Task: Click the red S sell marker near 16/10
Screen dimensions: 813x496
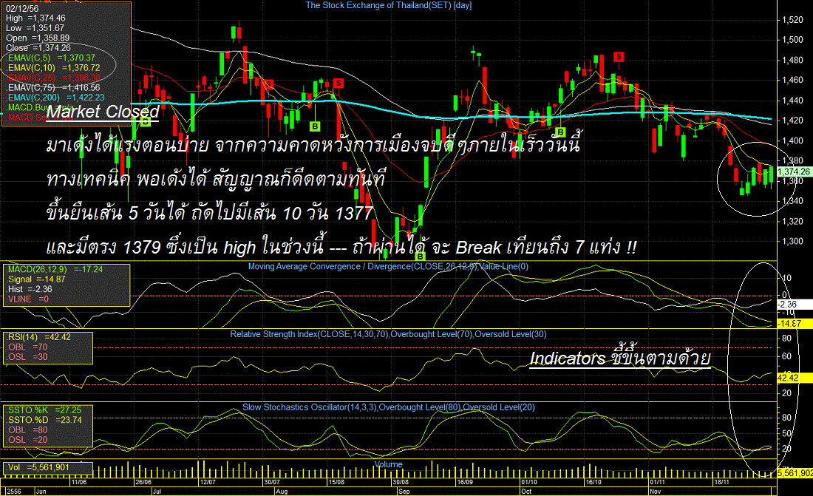Action: (x=619, y=57)
